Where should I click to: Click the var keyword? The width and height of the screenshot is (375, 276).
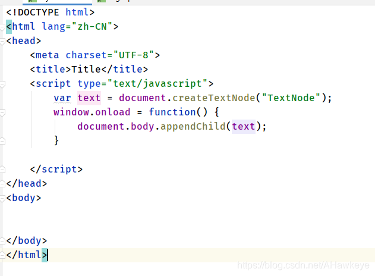click(62, 98)
